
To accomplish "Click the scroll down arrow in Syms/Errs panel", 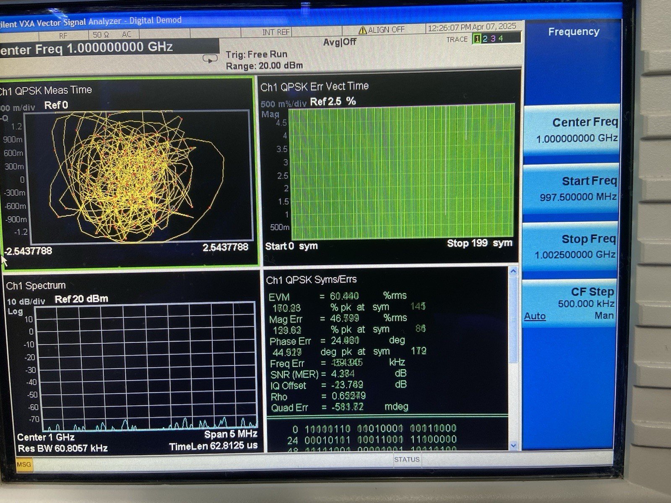I will (x=514, y=446).
